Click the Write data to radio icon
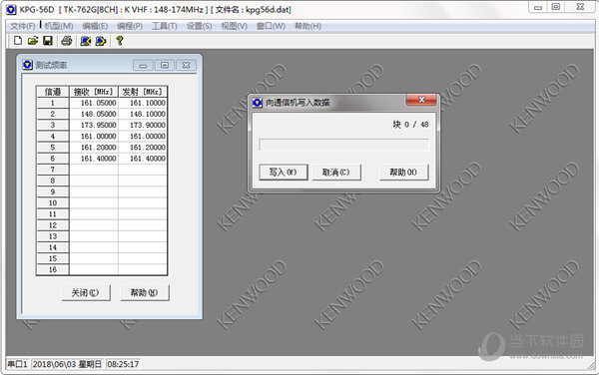 101,41
